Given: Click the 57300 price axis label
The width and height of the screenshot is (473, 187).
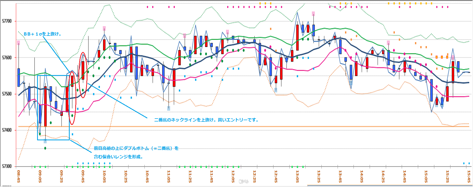Looking at the screenshot, I should coord(7,166).
